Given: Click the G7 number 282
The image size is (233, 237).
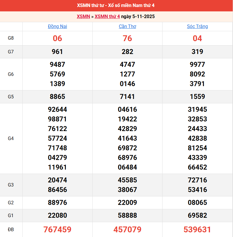Looking at the screenshot, I should point(127,52).
